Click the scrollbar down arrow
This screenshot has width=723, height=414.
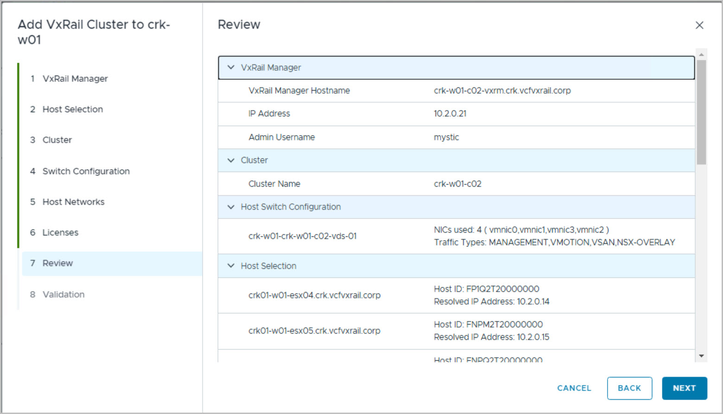(701, 356)
